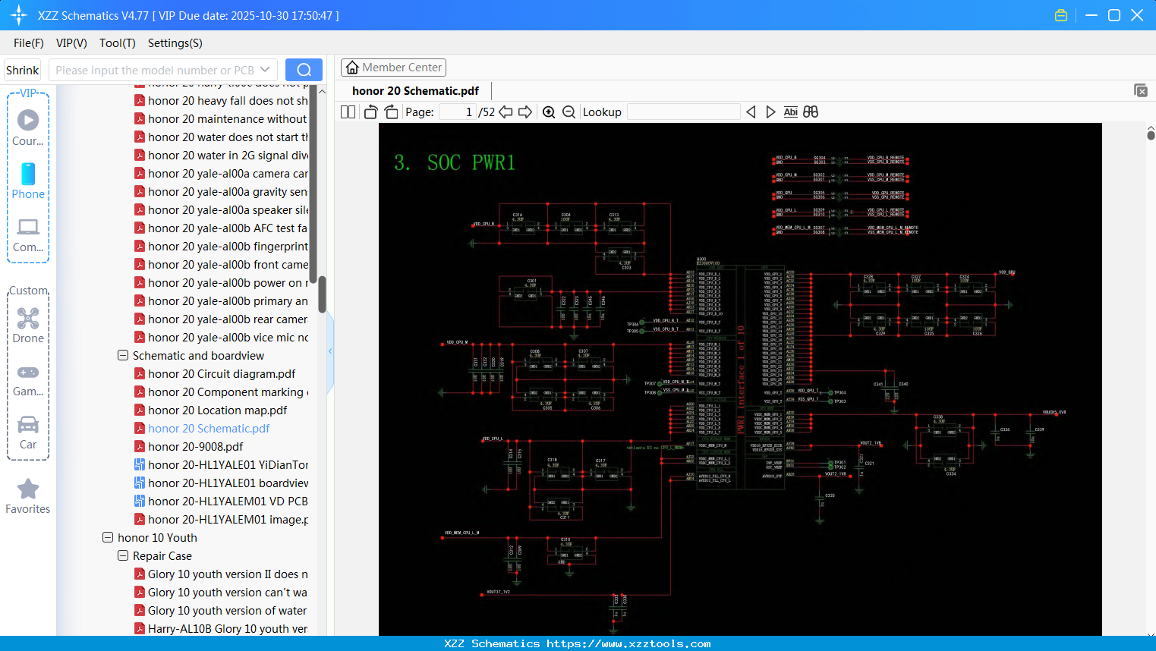Screen dimensions: 1156x651
Task: Collapse the left panel via splitter handle
Action: pyautogui.click(x=330, y=351)
